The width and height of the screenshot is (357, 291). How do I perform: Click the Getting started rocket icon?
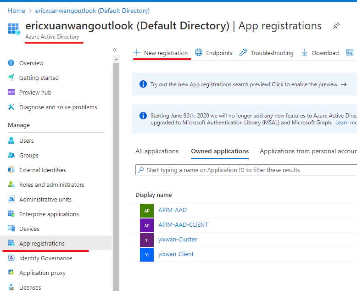[x=11, y=78]
